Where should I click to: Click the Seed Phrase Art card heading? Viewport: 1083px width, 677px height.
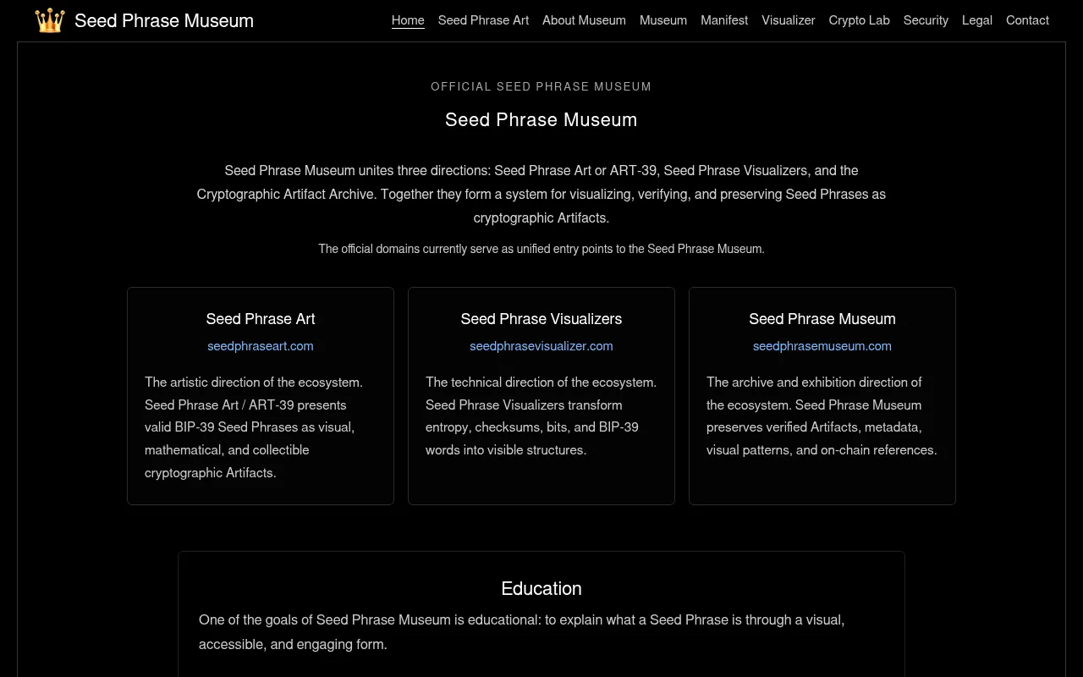tap(261, 319)
